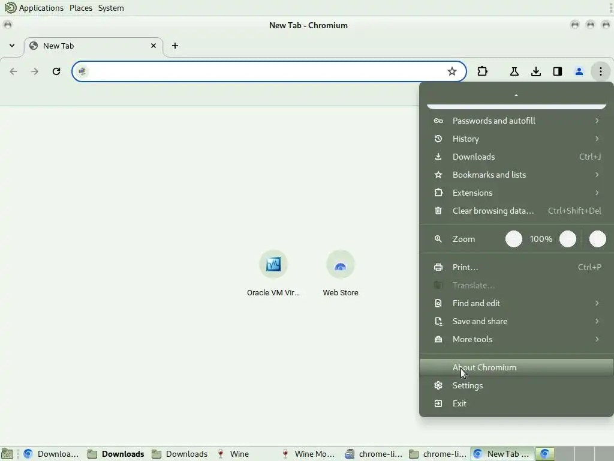The image size is (614, 461).
Task: Open the Applications system menu
Action: 34,8
